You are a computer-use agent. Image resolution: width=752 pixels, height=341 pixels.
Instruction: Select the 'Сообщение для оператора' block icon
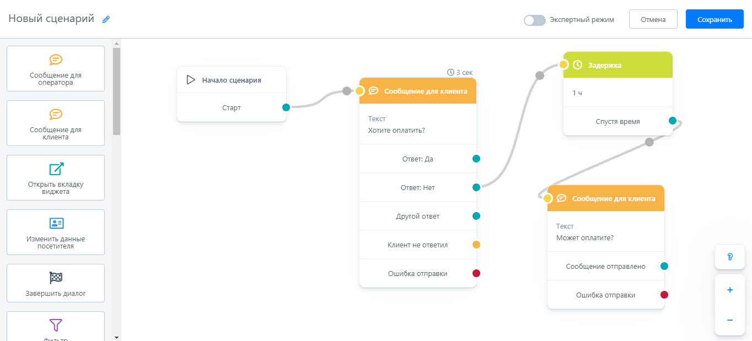pyautogui.click(x=56, y=59)
